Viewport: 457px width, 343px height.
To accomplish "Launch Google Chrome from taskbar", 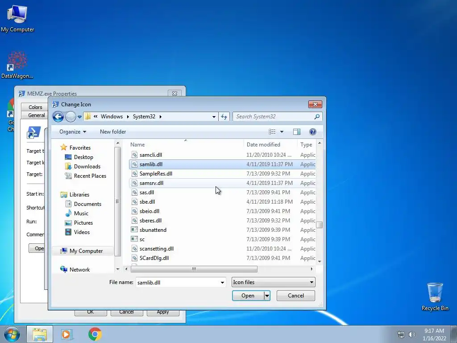I will (x=95, y=334).
